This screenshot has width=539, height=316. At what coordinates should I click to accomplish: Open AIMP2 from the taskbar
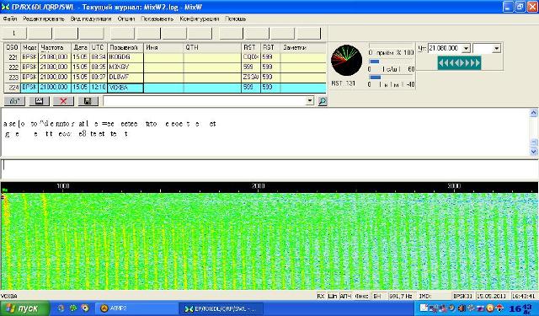[x=136, y=308]
